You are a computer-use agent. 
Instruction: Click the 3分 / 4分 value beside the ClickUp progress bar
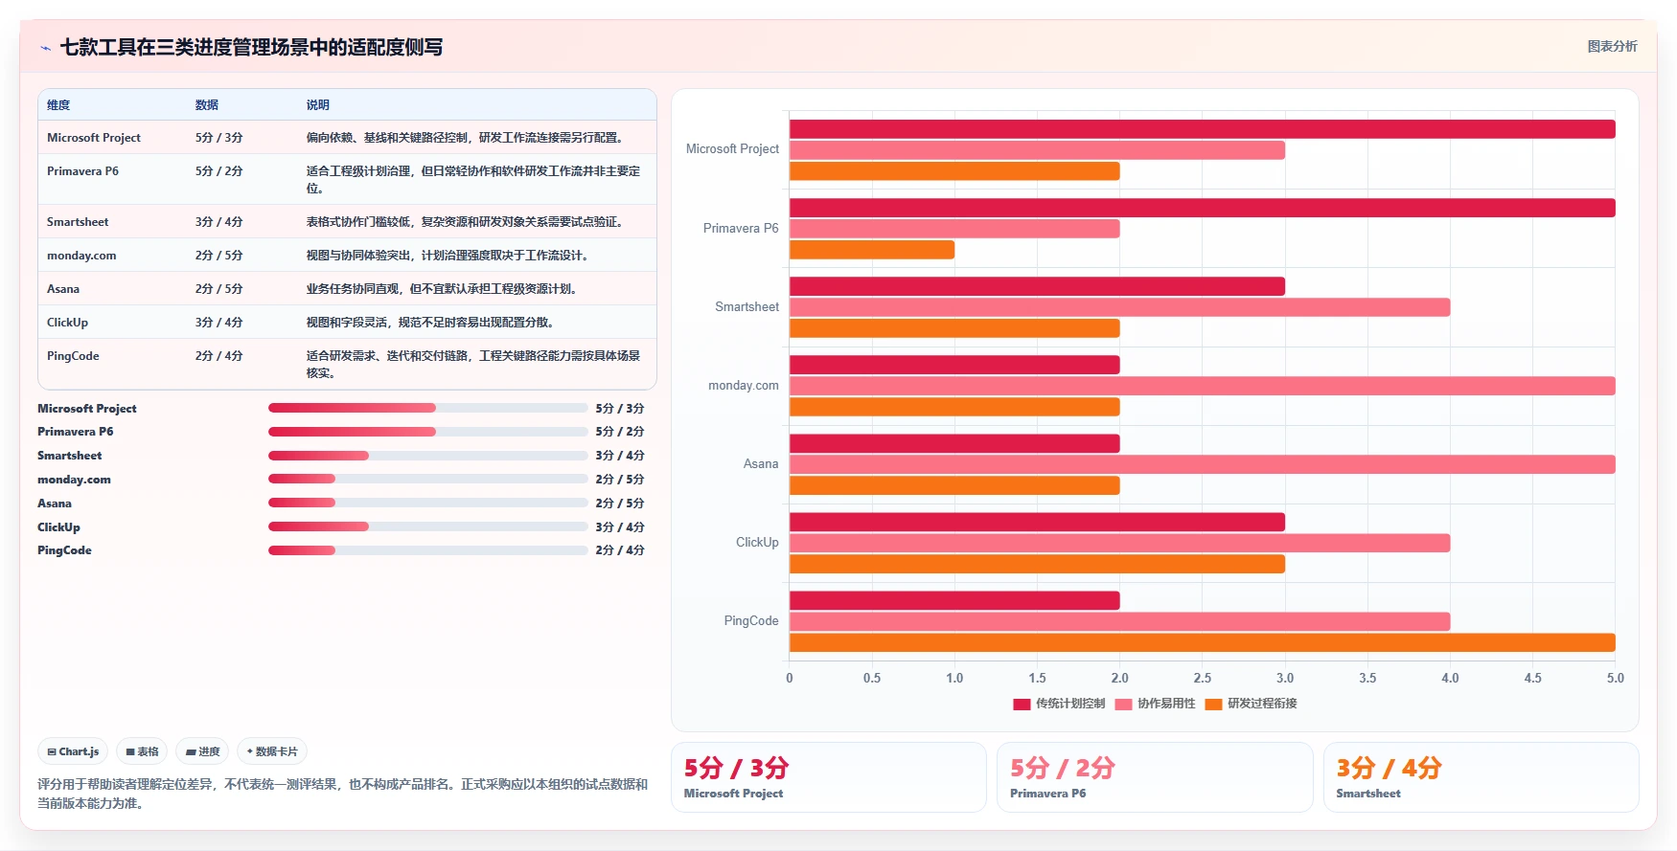coord(620,527)
